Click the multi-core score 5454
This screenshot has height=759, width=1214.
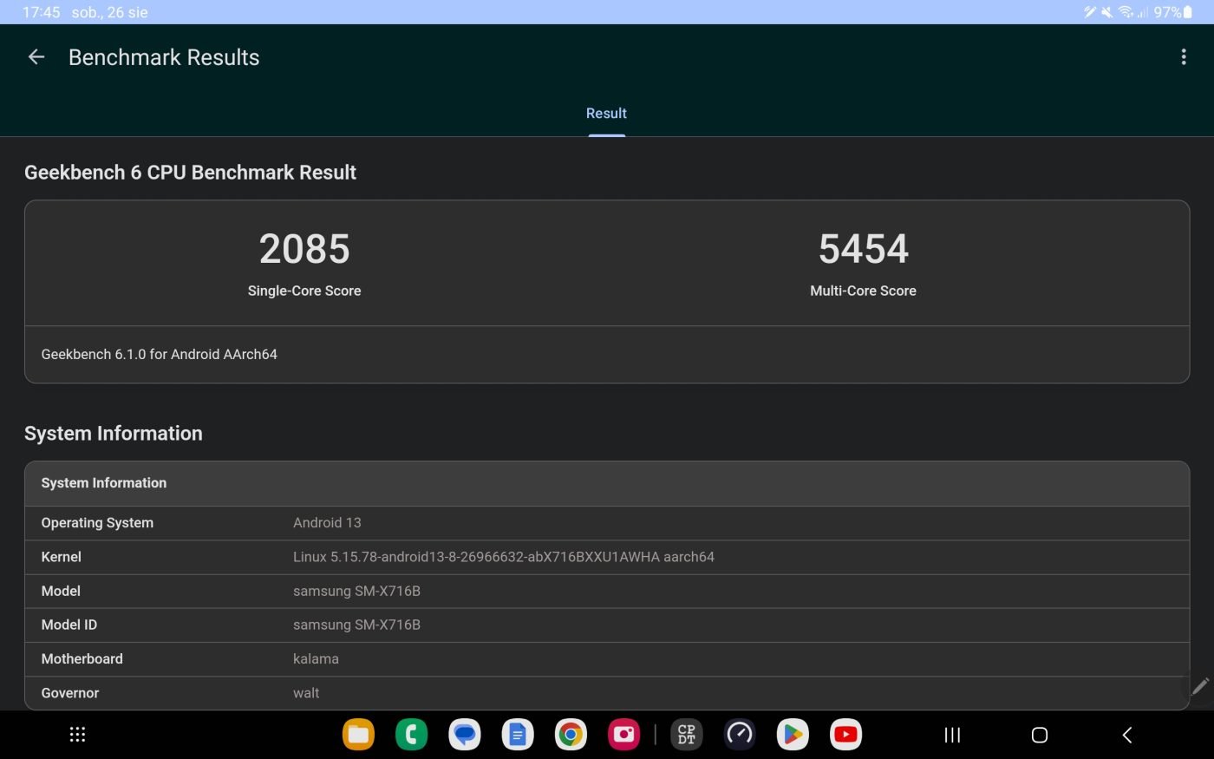point(864,250)
